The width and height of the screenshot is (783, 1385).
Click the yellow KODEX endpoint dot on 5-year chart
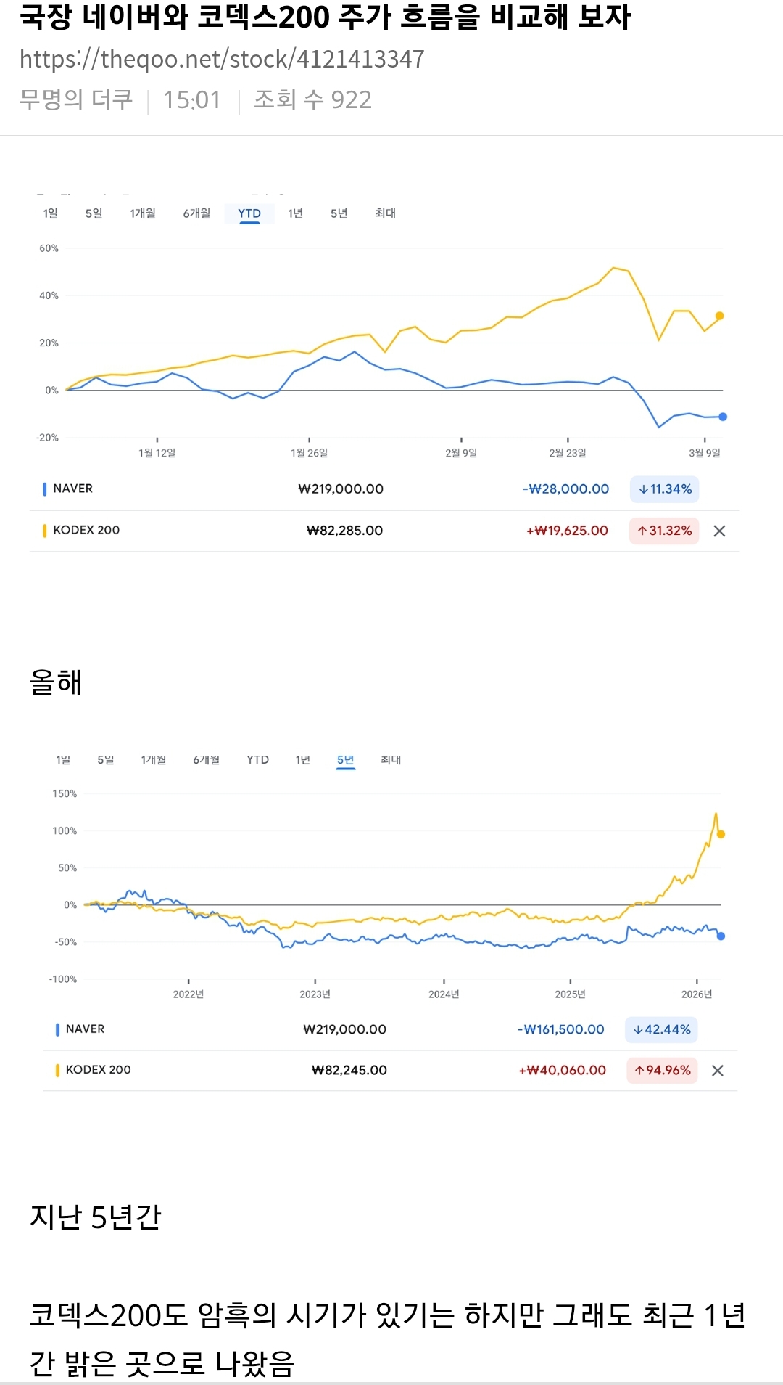click(721, 834)
